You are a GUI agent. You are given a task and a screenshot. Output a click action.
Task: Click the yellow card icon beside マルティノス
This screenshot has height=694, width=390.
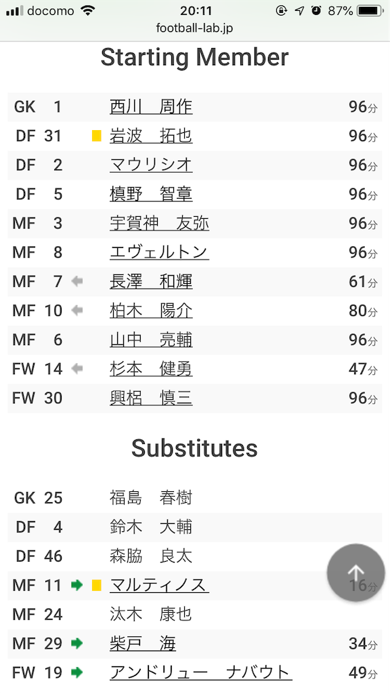[x=96, y=586]
